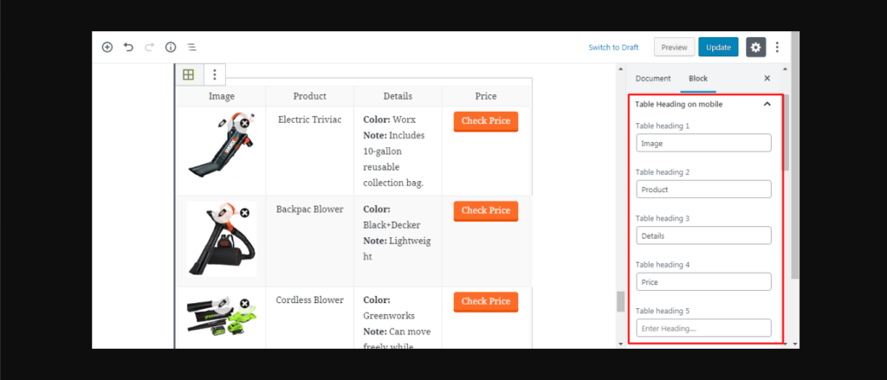Remove the Electric Triviac image
Image resolution: width=887 pixels, height=380 pixels.
tap(244, 123)
